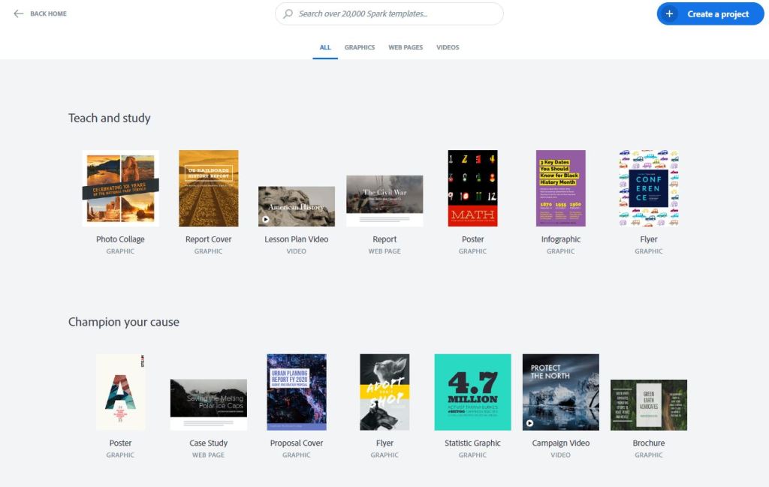Switch to the Graphics tab
This screenshot has height=487, width=769.
359,47
